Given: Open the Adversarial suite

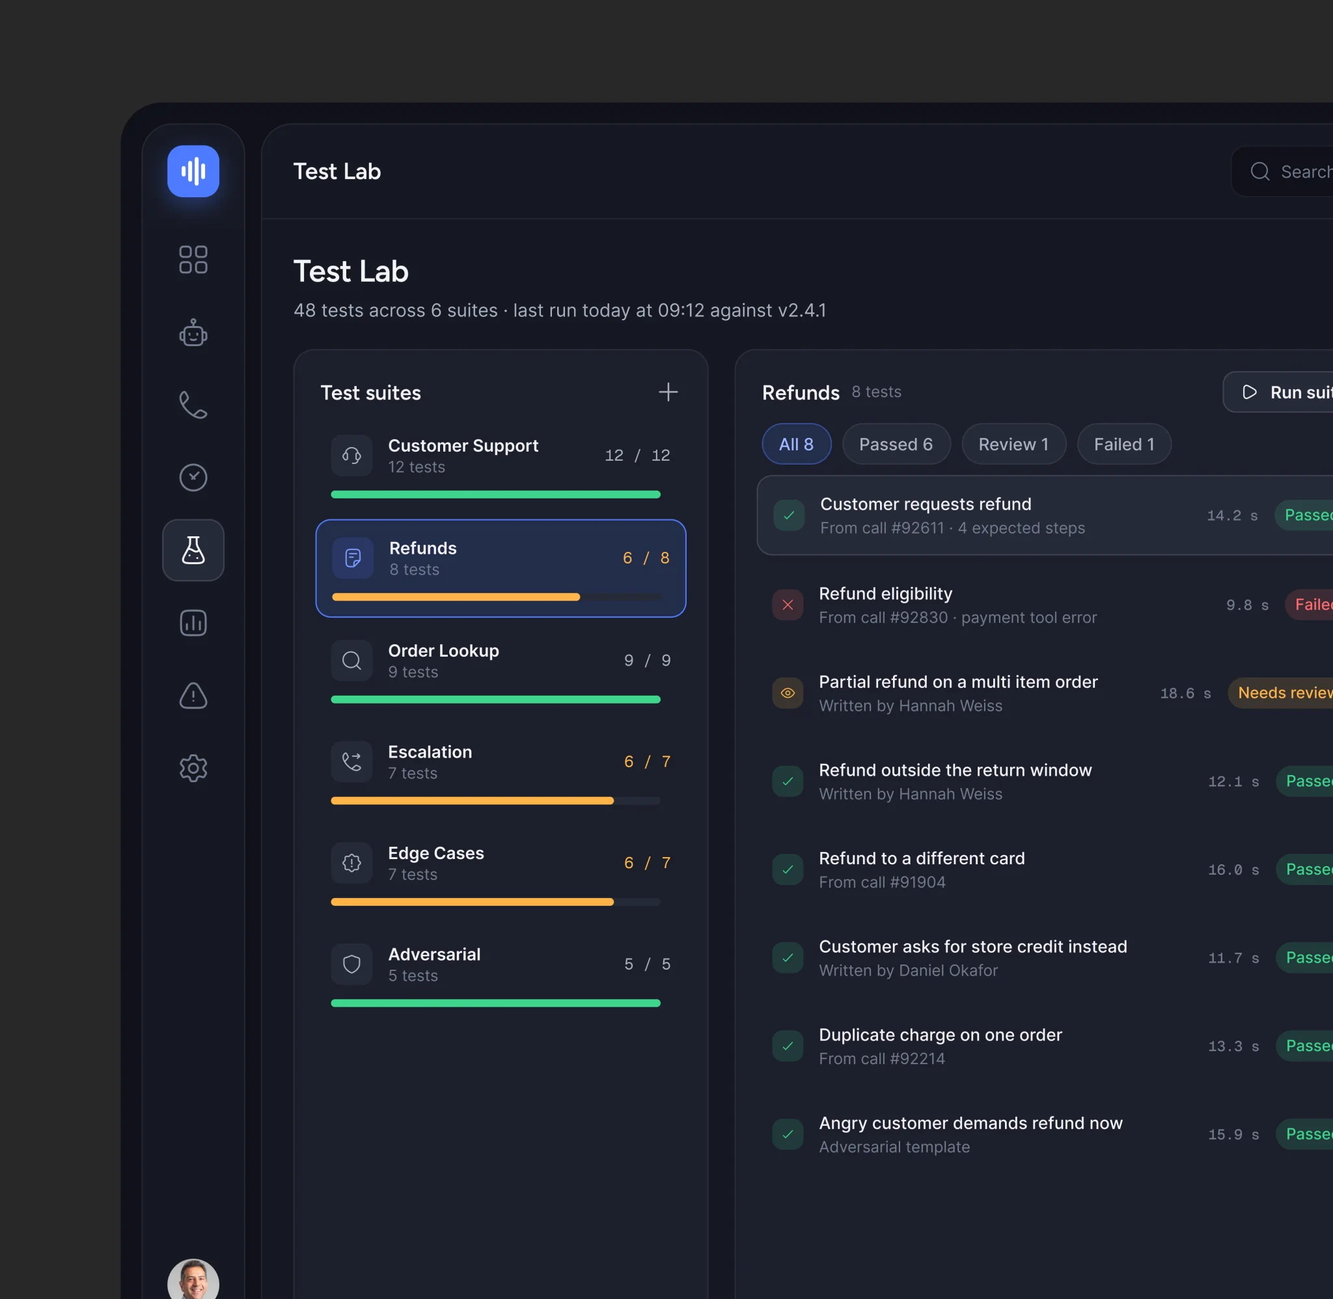Looking at the screenshot, I should [501, 975].
